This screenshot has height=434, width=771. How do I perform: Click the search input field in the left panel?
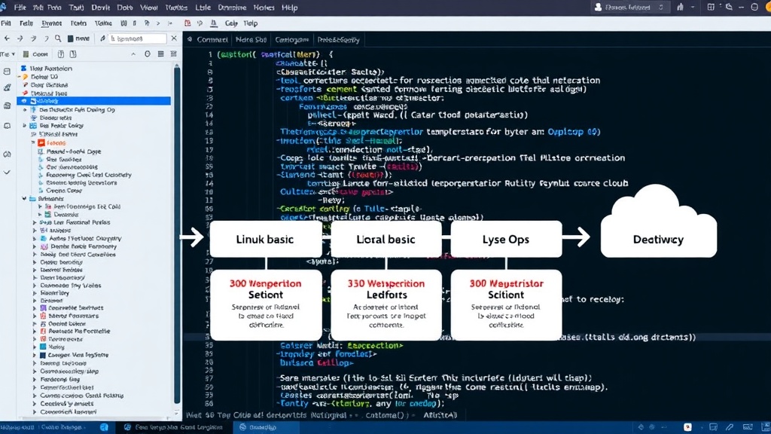(x=138, y=38)
